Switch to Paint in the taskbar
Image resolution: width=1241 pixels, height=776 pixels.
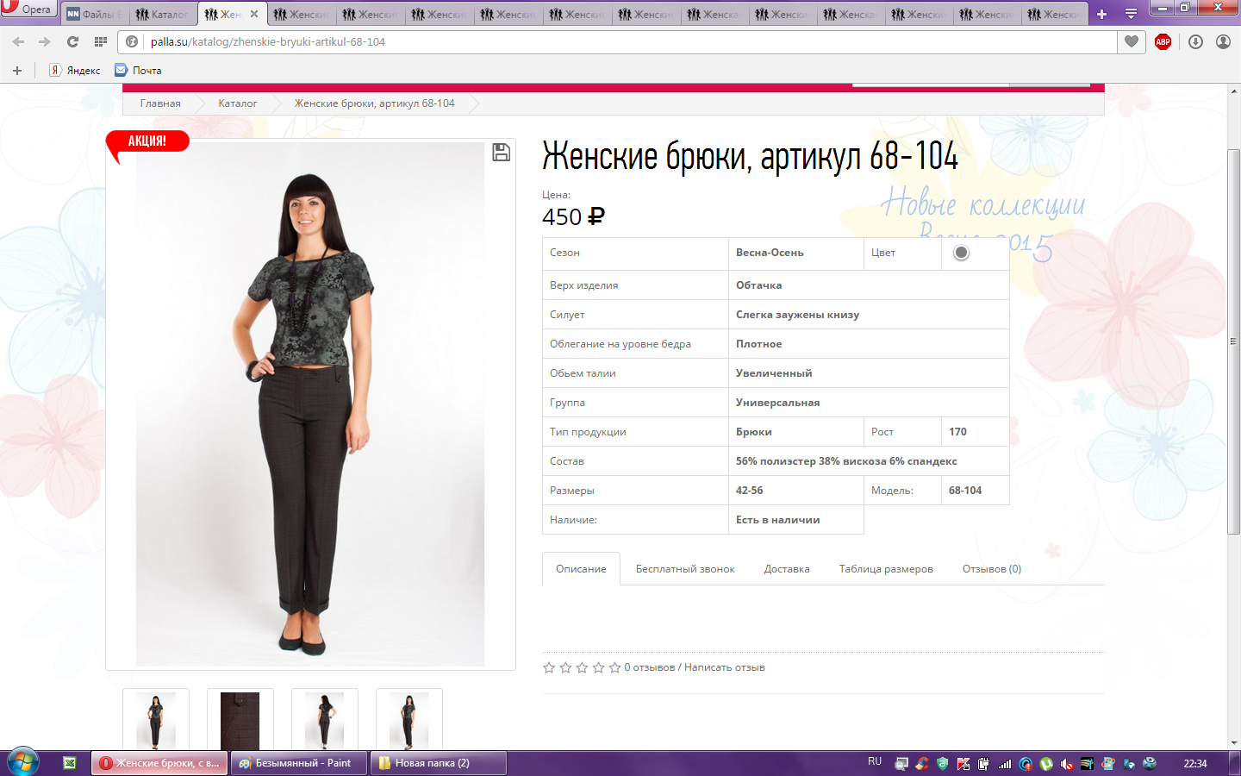299,763
